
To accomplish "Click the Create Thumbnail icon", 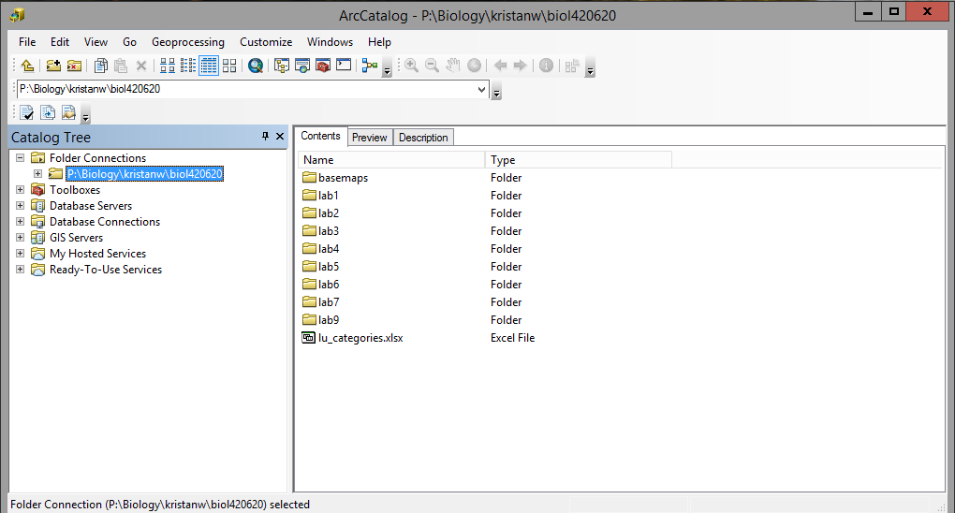I will coord(572,66).
